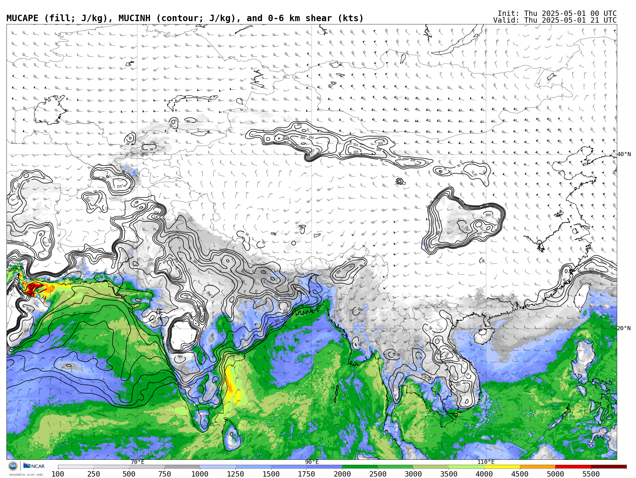Select the dark red 5500+ colorbar segment

pos(609,467)
